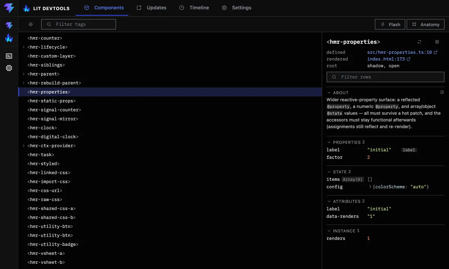Select the hmr-signal-counter row
Image resolution: width=449 pixels, height=269 pixels.
coord(170,110)
